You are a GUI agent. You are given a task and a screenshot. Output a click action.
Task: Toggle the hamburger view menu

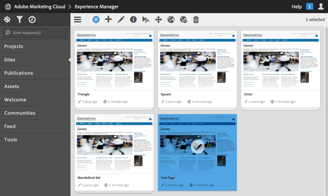click(78, 20)
